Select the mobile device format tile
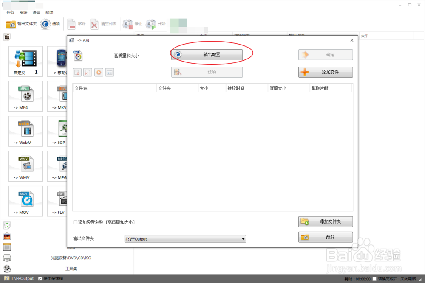 click(57, 62)
